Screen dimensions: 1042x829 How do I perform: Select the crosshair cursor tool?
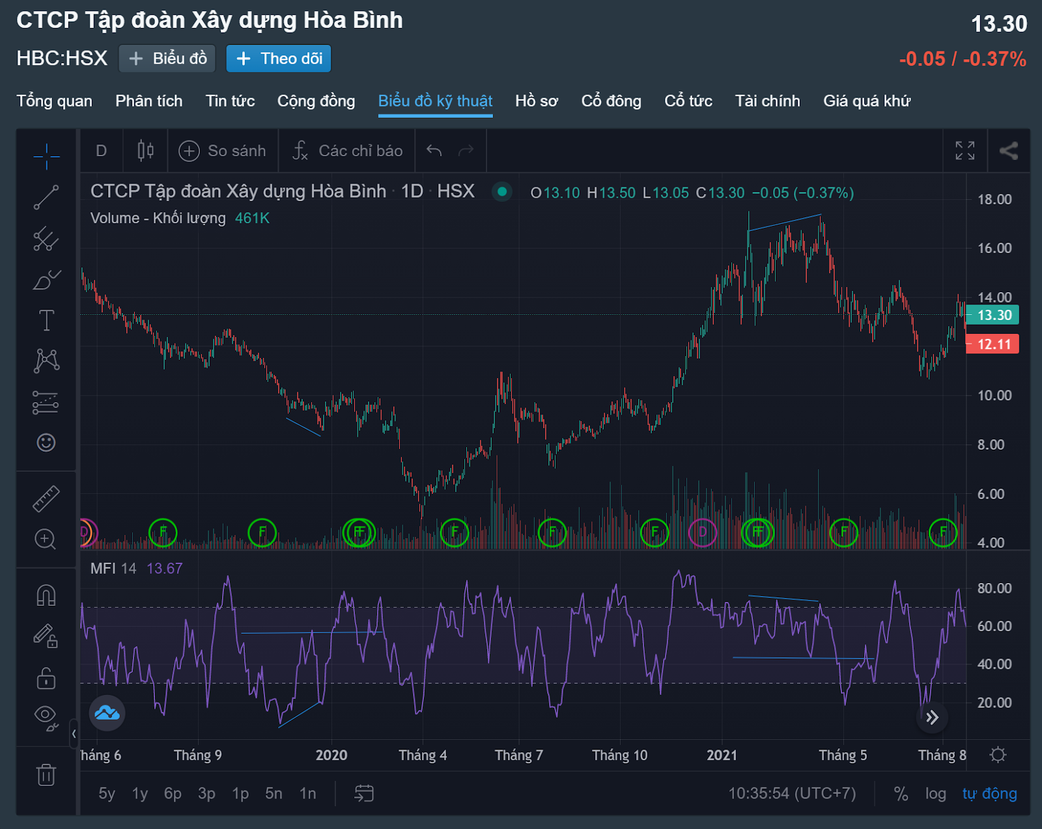tap(46, 156)
